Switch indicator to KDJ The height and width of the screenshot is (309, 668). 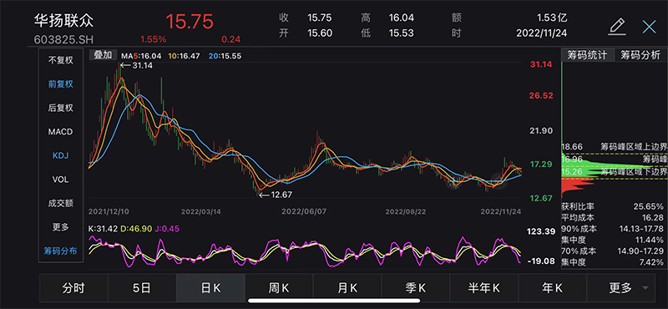click(60, 155)
